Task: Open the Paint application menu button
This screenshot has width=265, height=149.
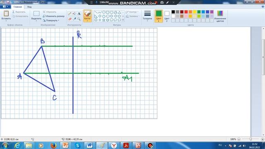Action: coord(5,7)
